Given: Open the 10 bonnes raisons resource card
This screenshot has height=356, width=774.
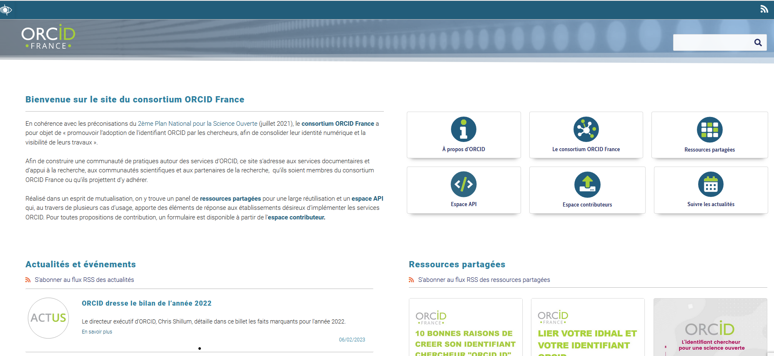Looking at the screenshot, I should tap(466, 327).
